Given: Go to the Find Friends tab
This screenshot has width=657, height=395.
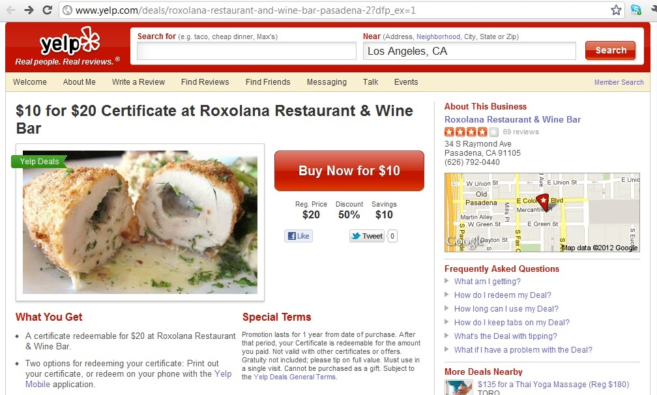Looking at the screenshot, I should click(x=268, y=82).
